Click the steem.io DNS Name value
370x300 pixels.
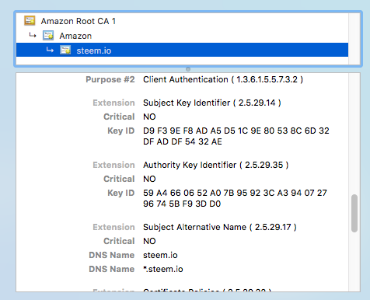tap(160, 255)
